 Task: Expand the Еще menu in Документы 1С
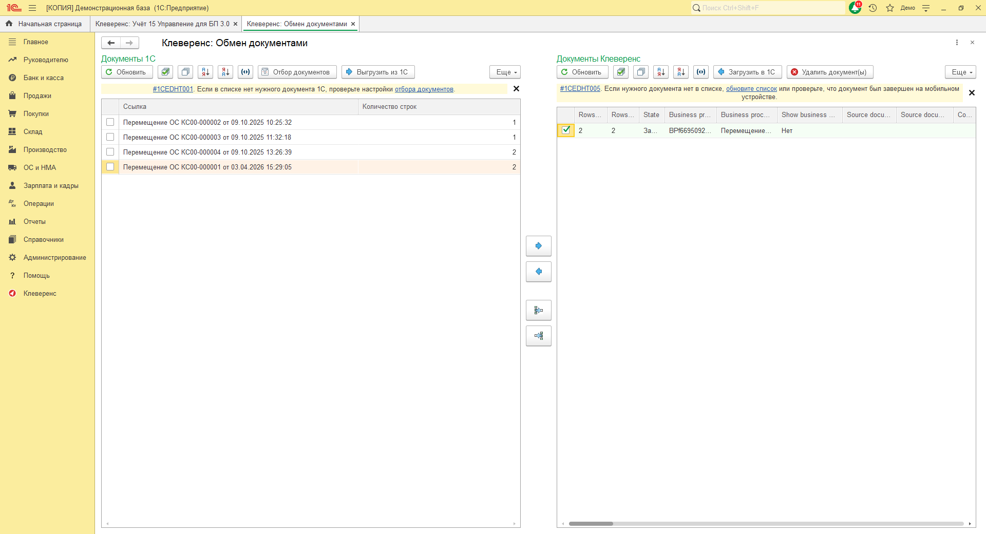point(505,72)
